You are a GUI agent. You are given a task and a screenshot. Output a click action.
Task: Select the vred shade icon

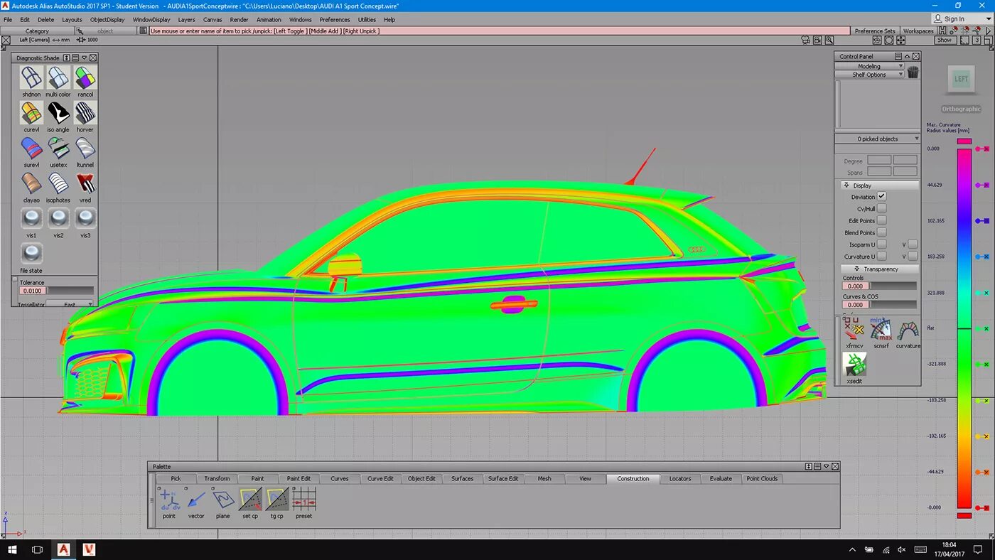tap(85, 183)
